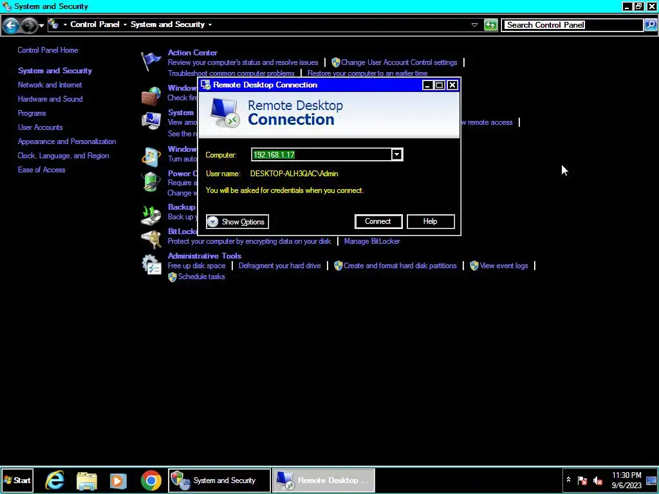This screenshot has height=494, width=659.
Task: Open Administrative Tools heading link
Action: click(x=205, y=256)
